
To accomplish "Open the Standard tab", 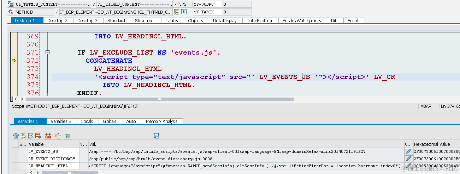I will coord(116,20).
